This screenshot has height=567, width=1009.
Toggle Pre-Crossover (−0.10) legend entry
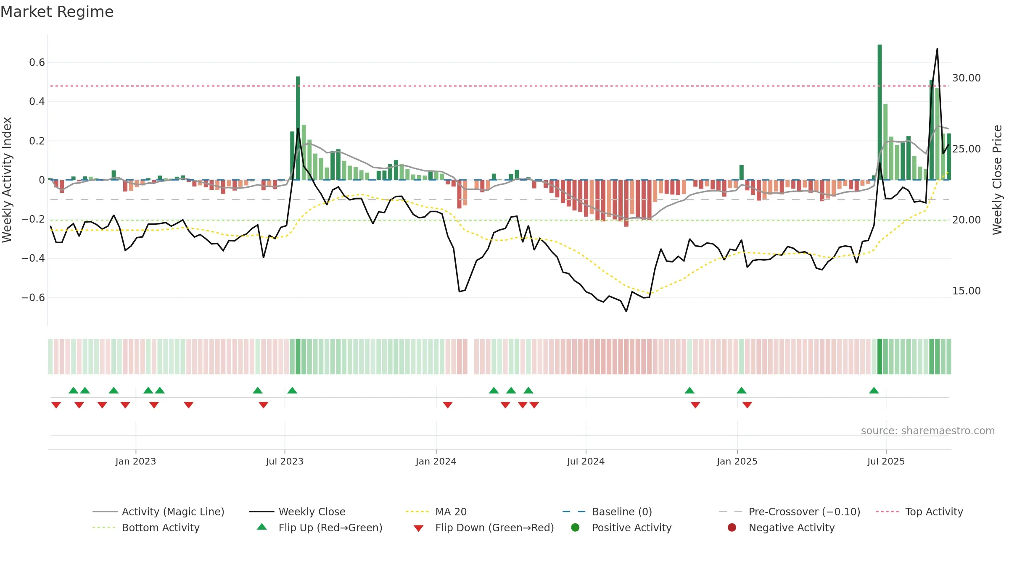pos(790,512)
